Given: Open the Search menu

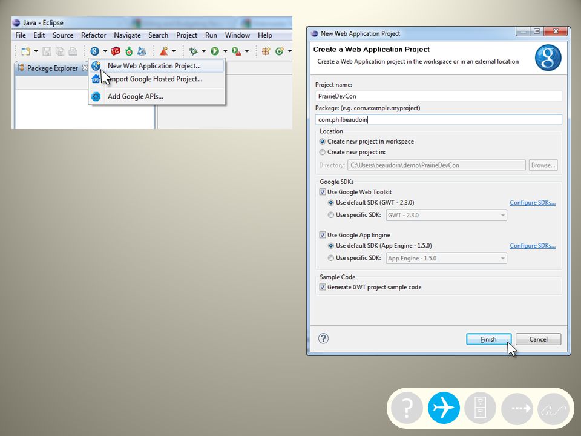Looking at the screenshot, I should pos(158,35).
